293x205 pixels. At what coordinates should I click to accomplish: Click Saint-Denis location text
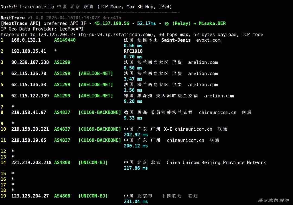coord(176,40)
